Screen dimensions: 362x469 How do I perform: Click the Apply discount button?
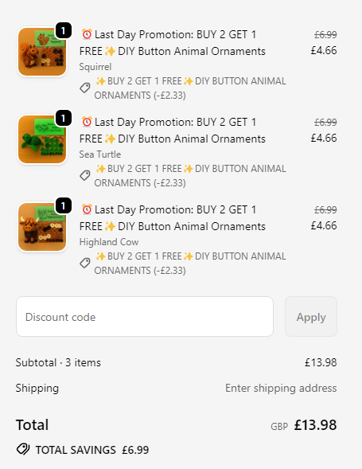311,316
